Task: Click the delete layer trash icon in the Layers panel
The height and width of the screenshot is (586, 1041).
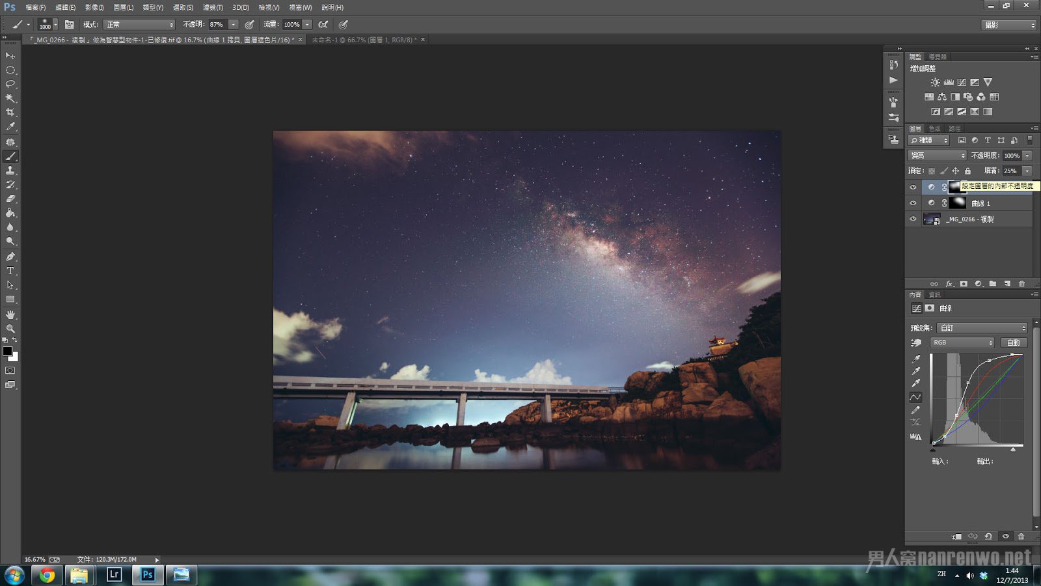Action: coord(1021,284)
